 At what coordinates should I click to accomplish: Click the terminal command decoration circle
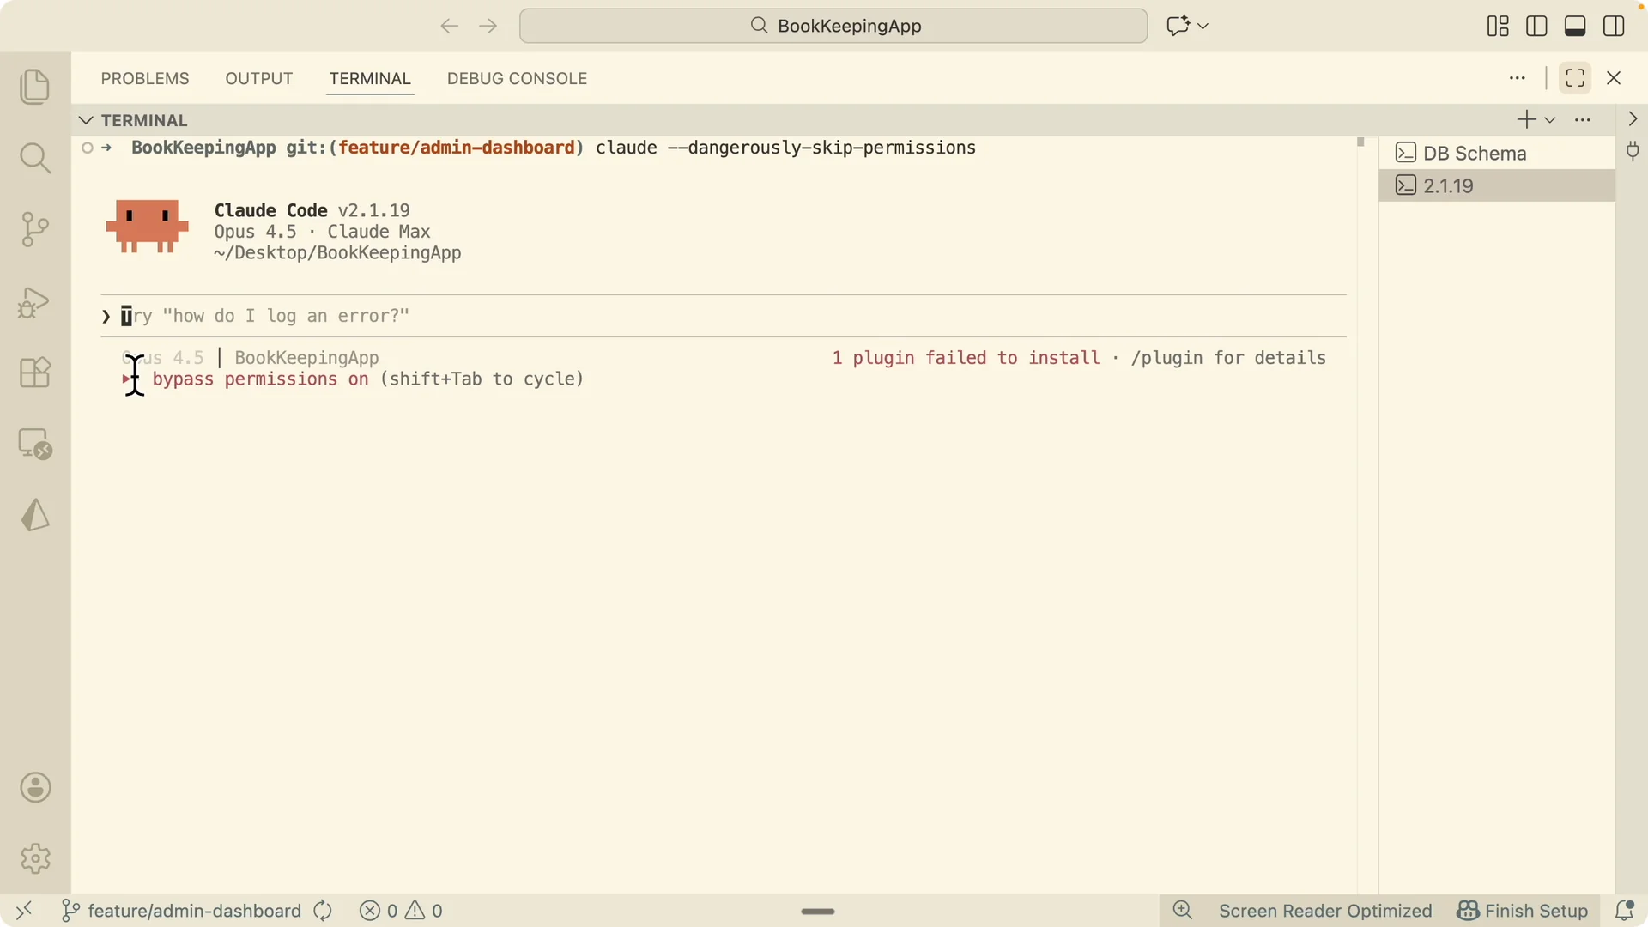pos(88,148)
